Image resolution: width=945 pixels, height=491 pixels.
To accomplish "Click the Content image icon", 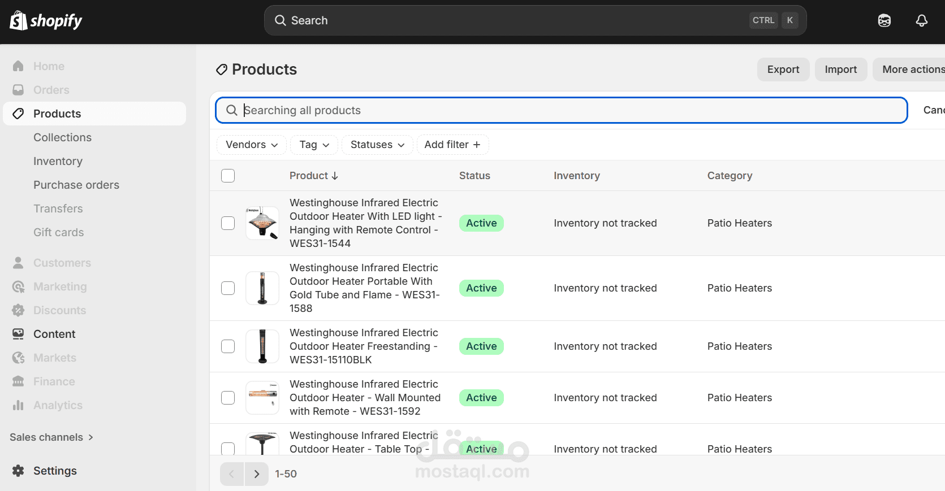I will [18, 334].
